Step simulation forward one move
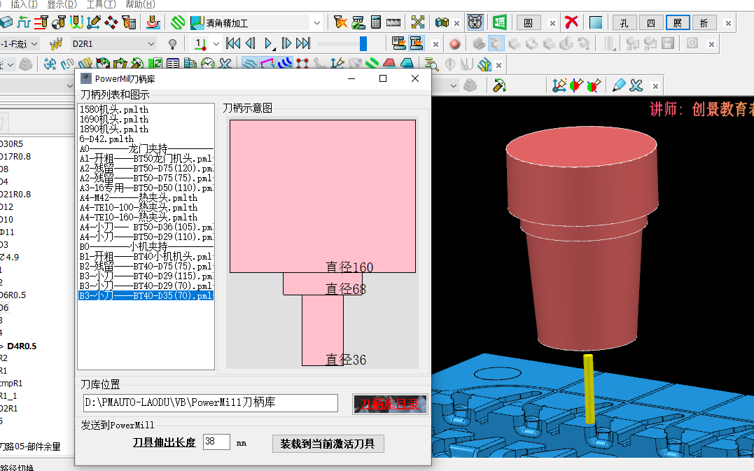Viewport: 754px width, 471px height. click(286, 43)
